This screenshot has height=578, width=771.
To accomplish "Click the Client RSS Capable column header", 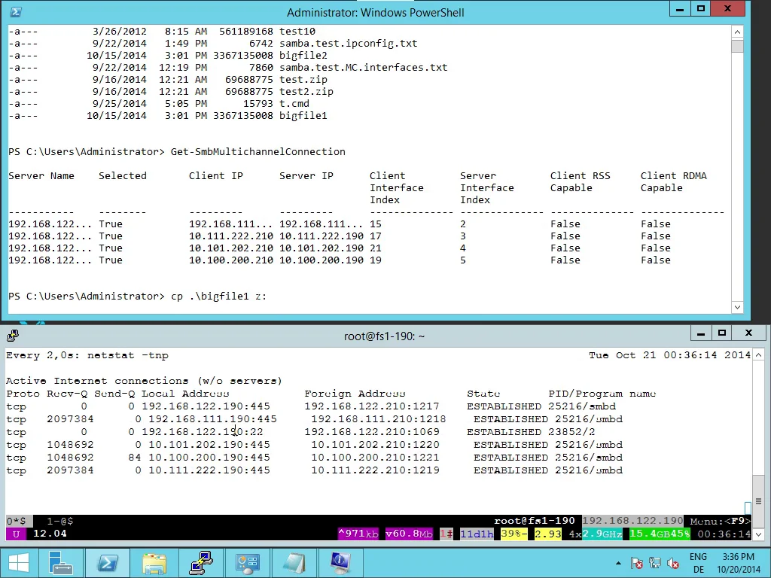I will (581, 182).
